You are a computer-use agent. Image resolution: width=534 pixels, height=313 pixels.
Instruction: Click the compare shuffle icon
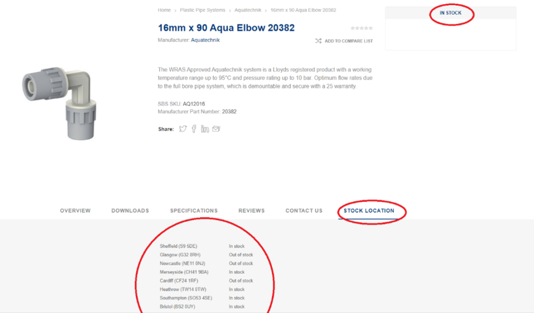pos(318,41)
